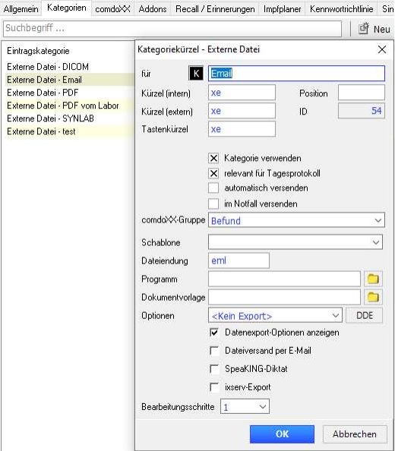Open folder browser for Dokumentvorlage field
Image resolution: width=395 pixels, height=451 pixels.
373,297
